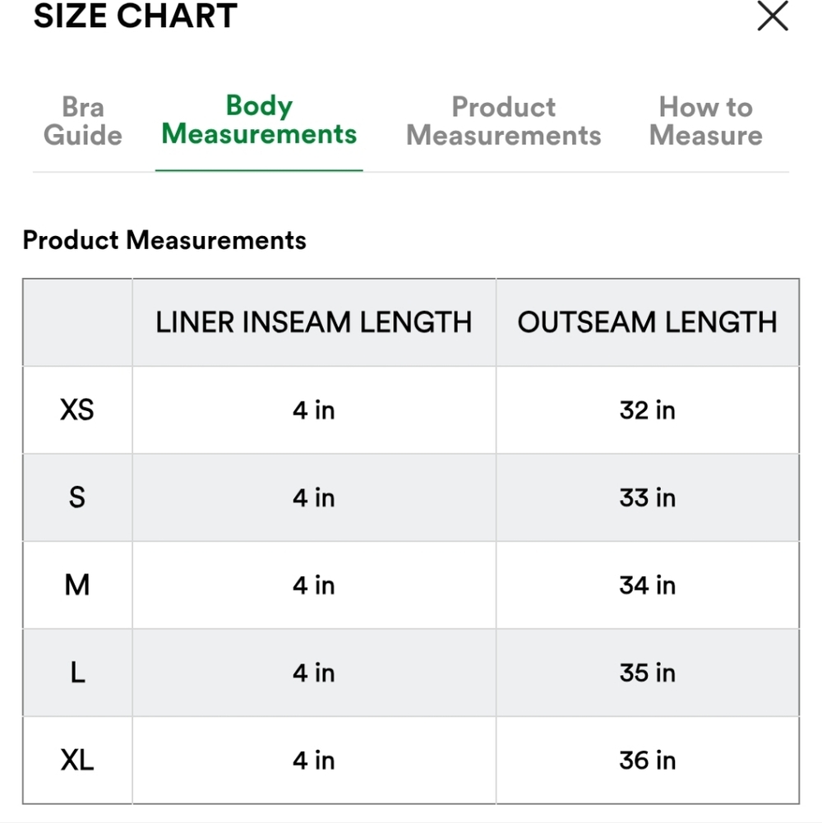Go to the How to Measure tab

point(705,121)
